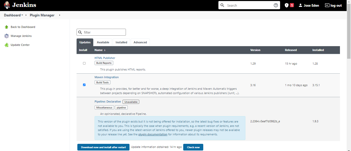Focus the plugin filter input field
Viewport: 351px width, 151px height.
pos(101,32)
